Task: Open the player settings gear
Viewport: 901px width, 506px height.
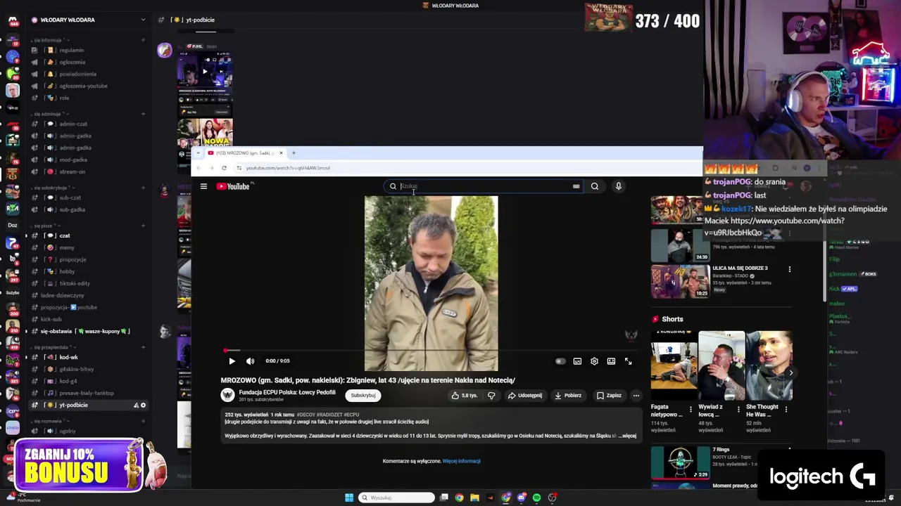Action: click(x=594, y=361)
